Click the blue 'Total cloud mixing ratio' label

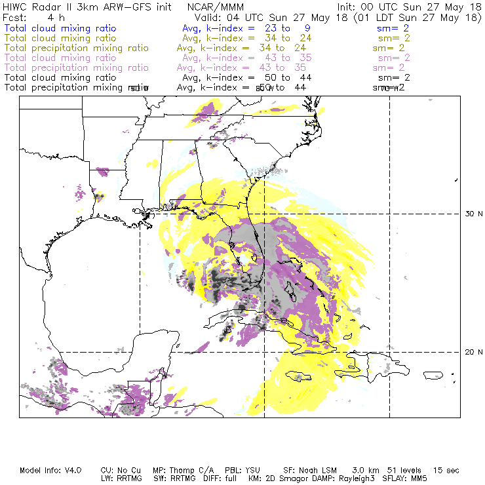pyautogui.click(x=60, y=28)
